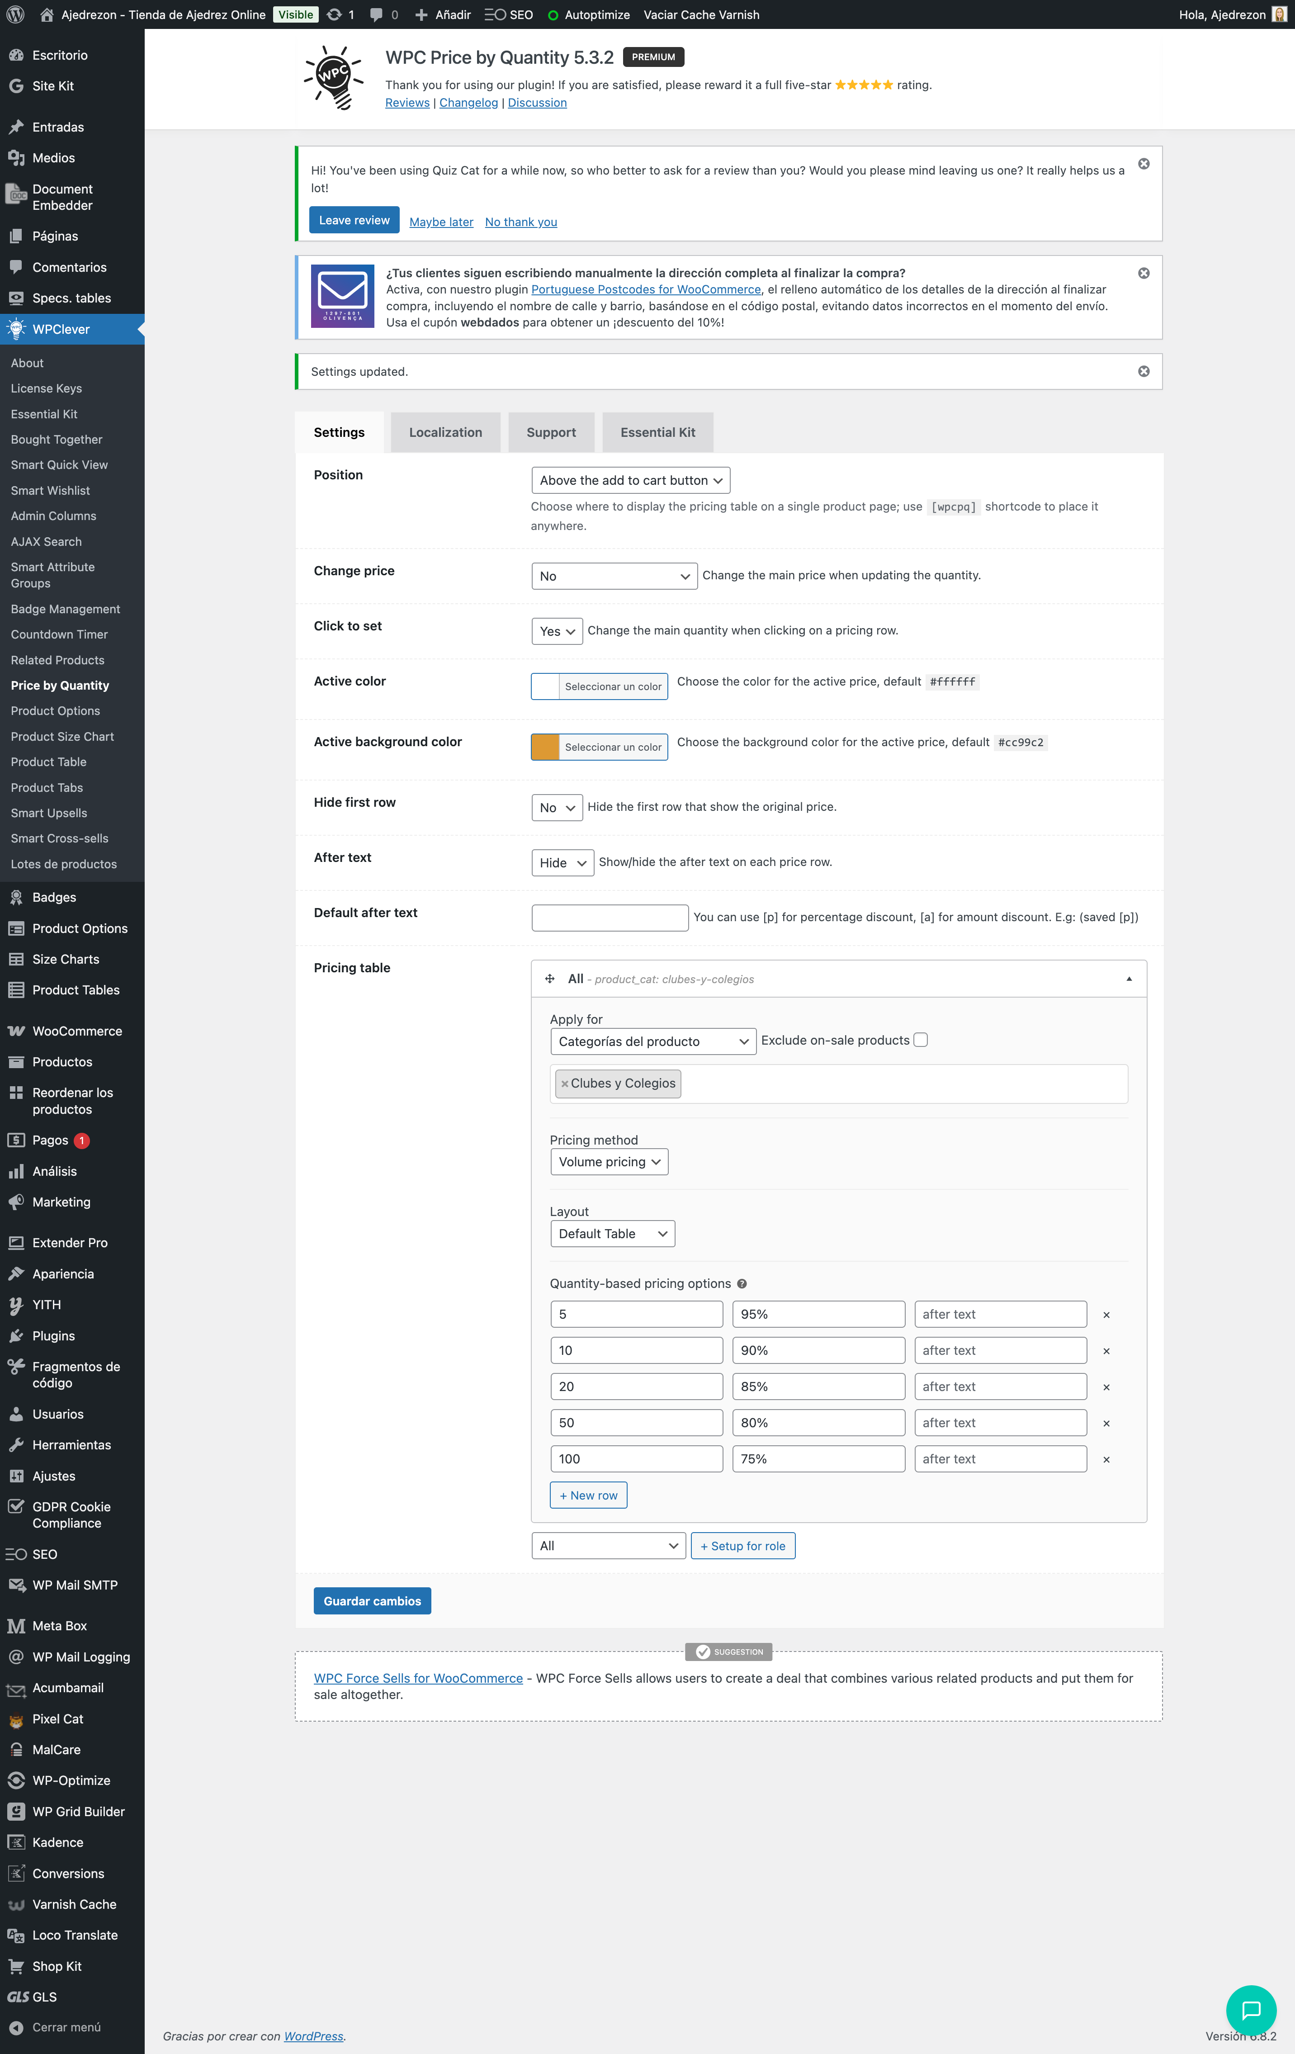1295x2054 pixels.
Task: Click the Default after text input field
Action: pos(610,918)
